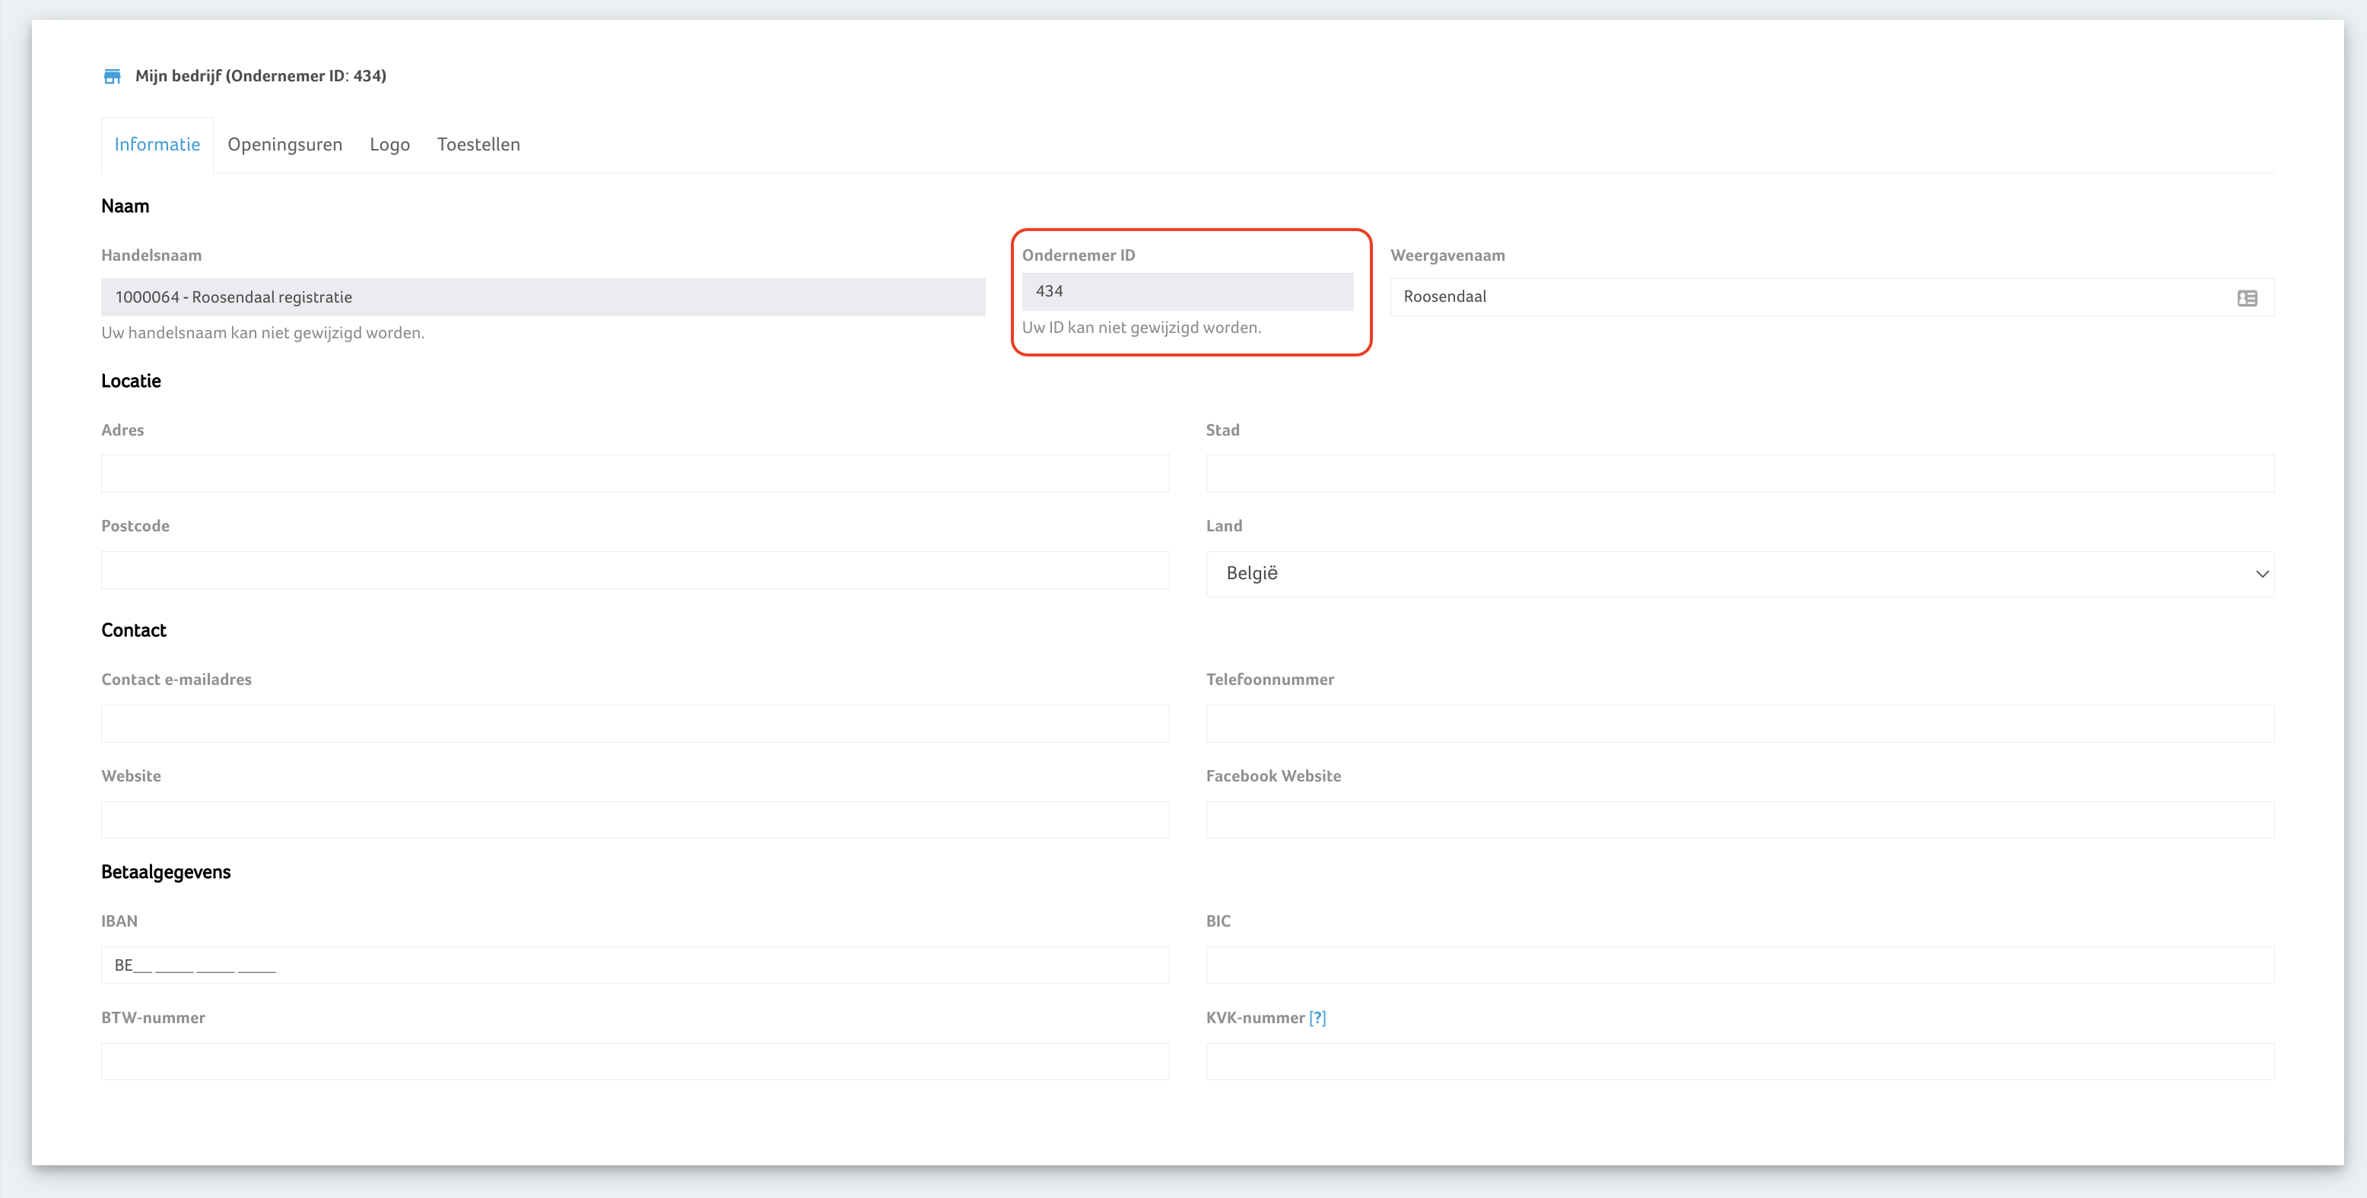This screenshot has width=2367, height=1198.
Task: Click the BIC input box
Action: [x=1739, y=965]
